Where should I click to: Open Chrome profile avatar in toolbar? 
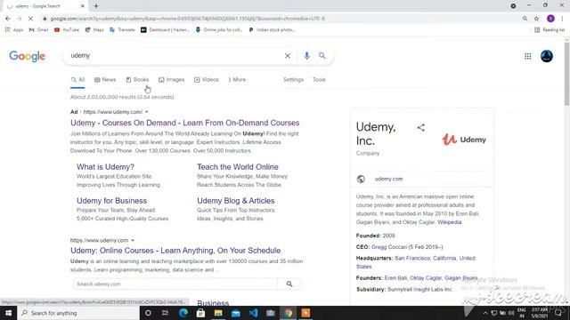coord(550,19)
